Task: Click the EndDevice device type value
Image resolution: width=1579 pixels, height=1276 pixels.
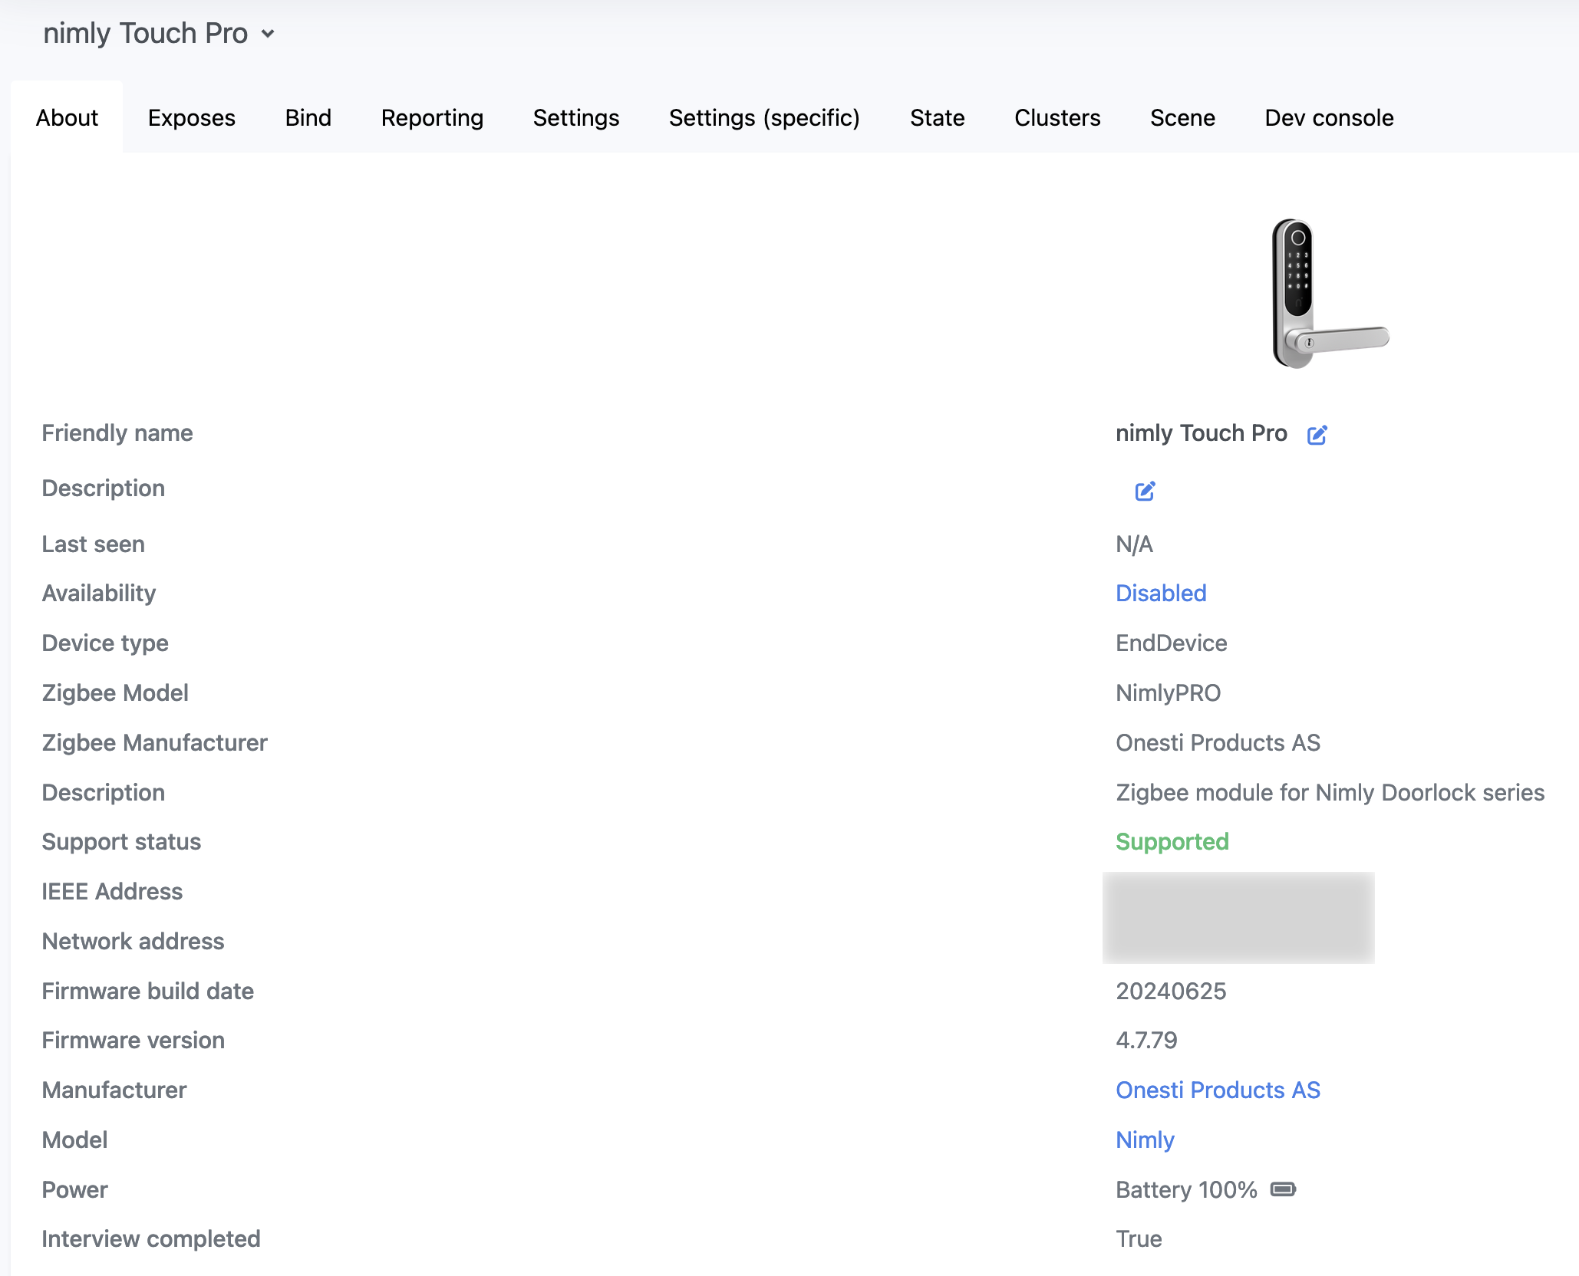Action: tap(1171, 643)
